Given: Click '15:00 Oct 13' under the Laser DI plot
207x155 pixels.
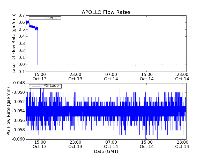Looking at the screenshot, I should click(40, 77).
